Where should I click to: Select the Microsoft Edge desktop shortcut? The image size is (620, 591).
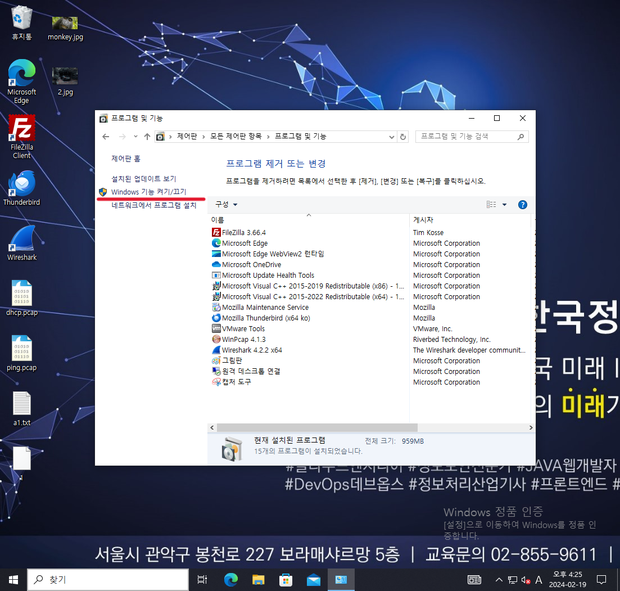(x=22, y=82)
